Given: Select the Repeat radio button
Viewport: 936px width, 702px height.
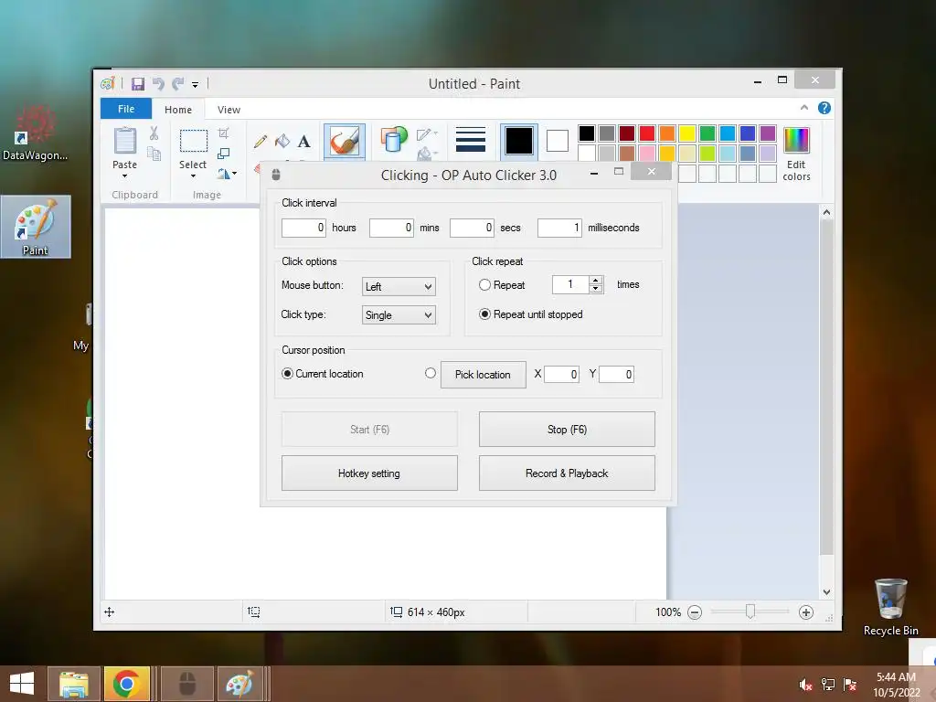Looking at the screenshot, I should tap(484, 285).
